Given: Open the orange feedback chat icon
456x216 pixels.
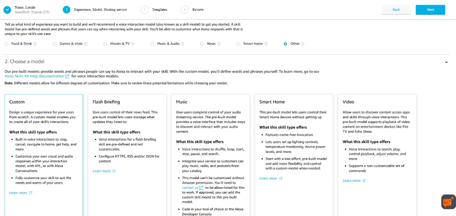Looking at the screenshot, I should click(x=448, y=202).
